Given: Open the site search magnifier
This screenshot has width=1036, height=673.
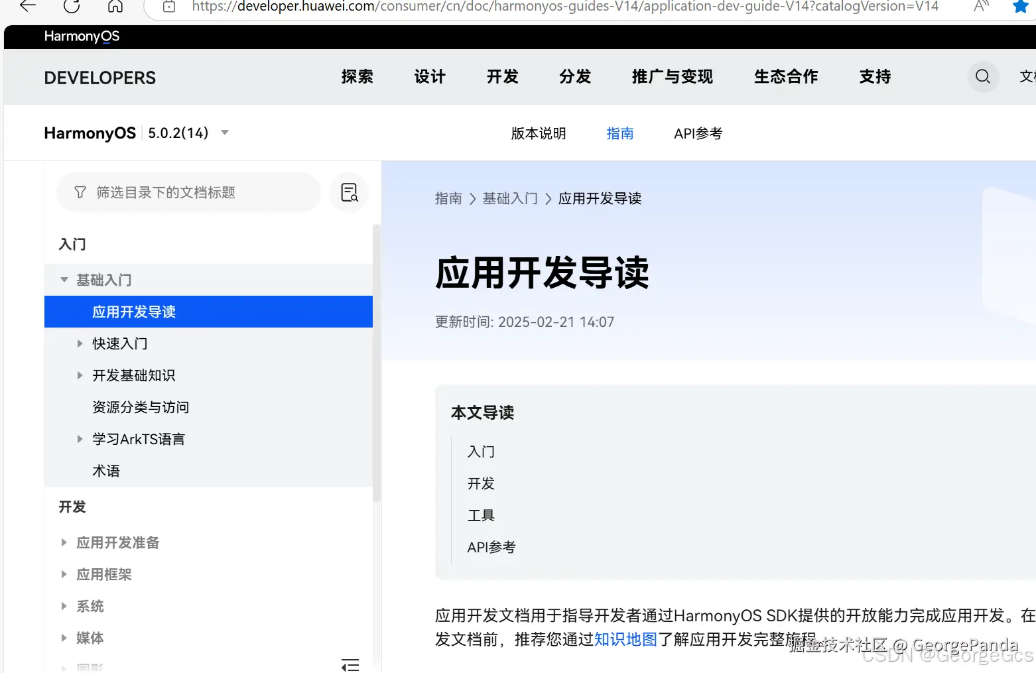Looking at the screenshot, I should coord(983,77).
